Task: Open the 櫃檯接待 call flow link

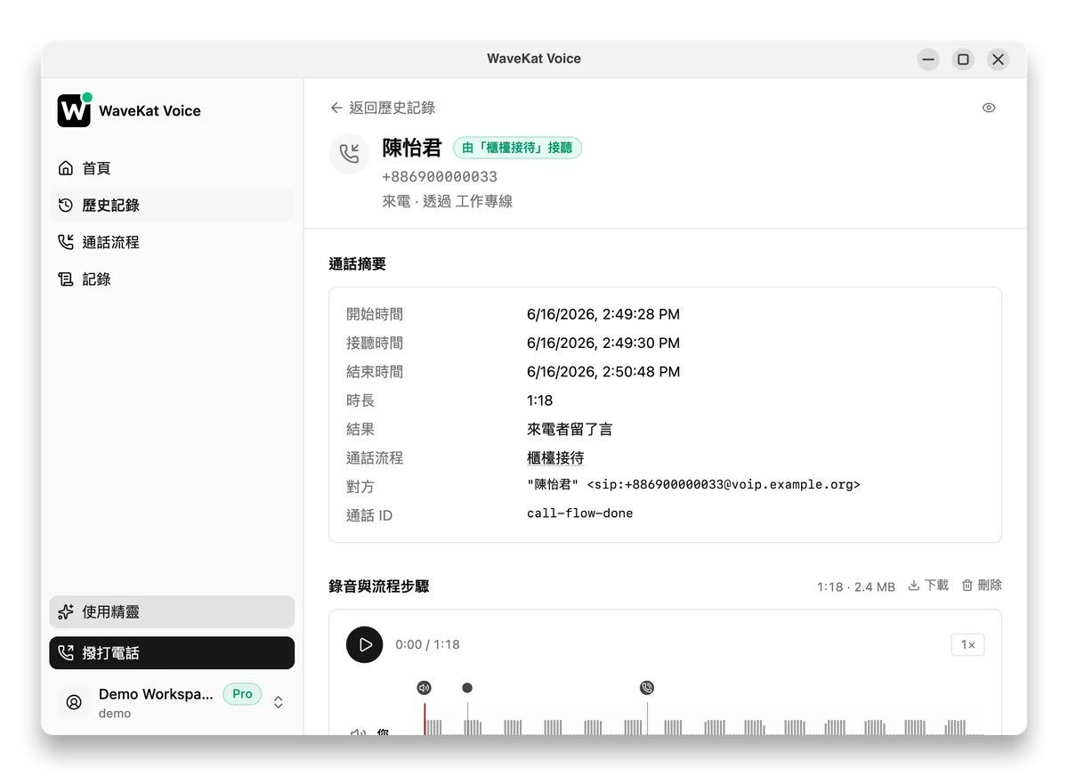Action: click(555, 458)
